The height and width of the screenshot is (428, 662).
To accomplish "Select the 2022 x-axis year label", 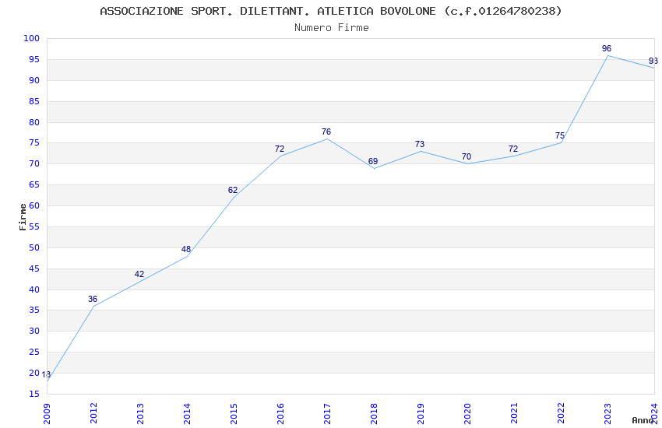I will [561, 413].
